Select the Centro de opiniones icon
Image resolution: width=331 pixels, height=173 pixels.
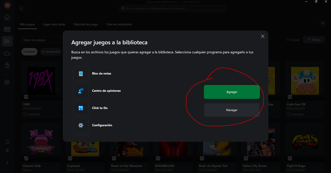point(81,91)
